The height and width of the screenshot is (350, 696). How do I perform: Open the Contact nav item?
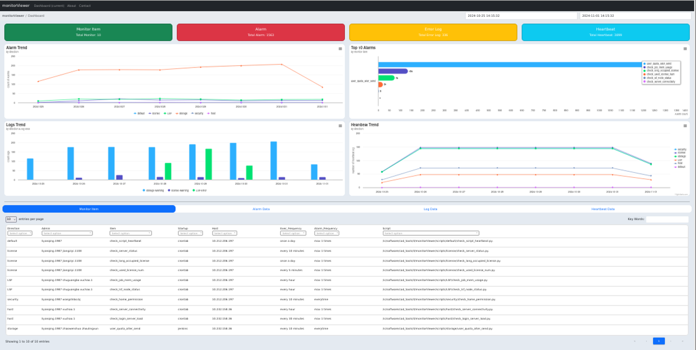tap(85, 5)
